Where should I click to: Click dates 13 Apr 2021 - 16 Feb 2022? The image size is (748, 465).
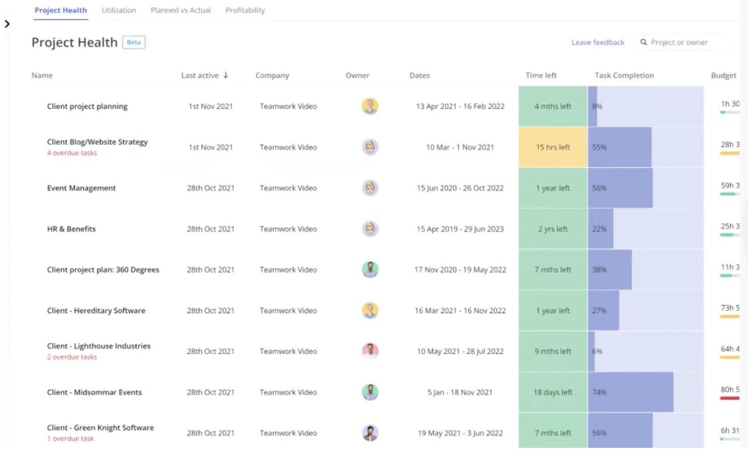460,106
